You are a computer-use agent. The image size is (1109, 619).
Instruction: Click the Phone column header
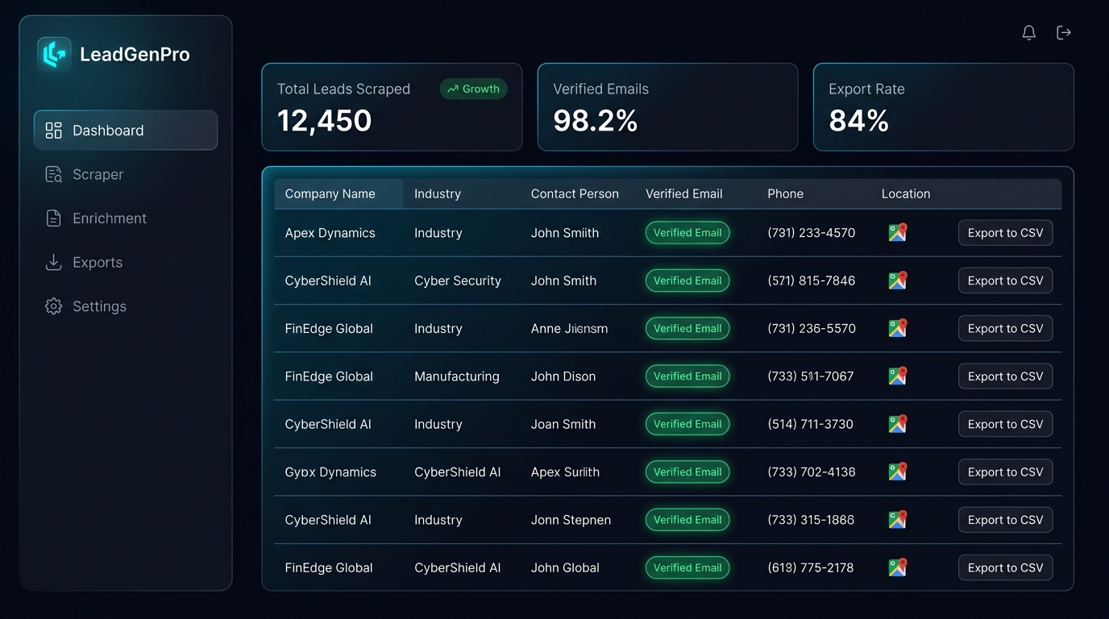pyautogui.click(x=785, y=193)
